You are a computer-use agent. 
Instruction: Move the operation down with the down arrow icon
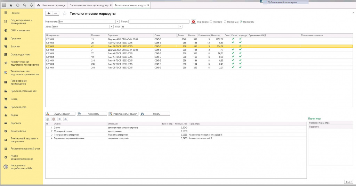point(59,119)
